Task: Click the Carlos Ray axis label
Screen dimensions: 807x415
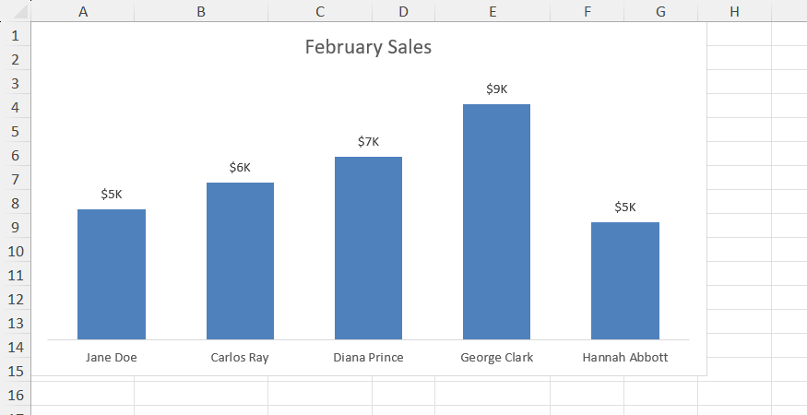Action: click(x=240, y=357)
